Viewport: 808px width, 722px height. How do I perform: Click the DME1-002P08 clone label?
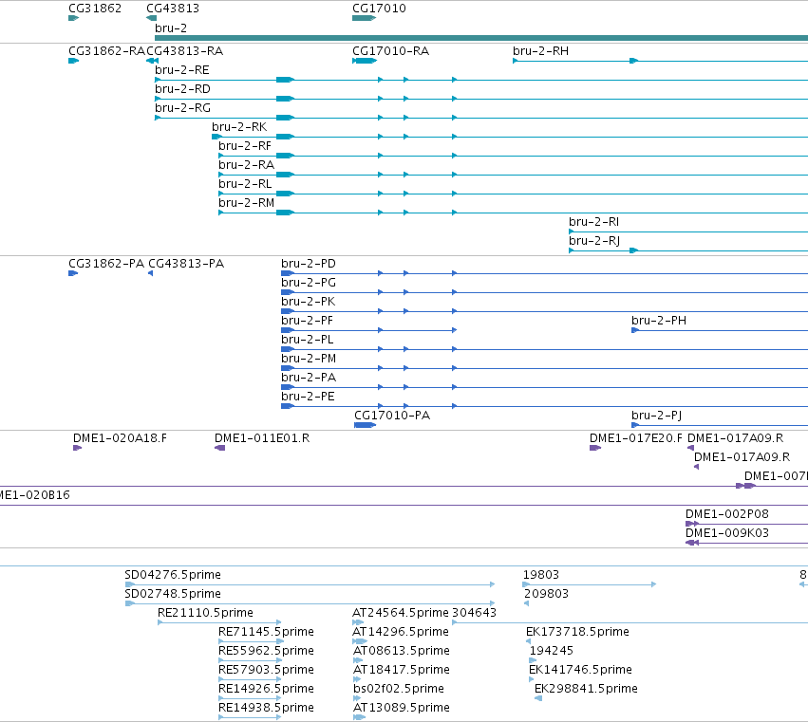(x=726, y=514)
